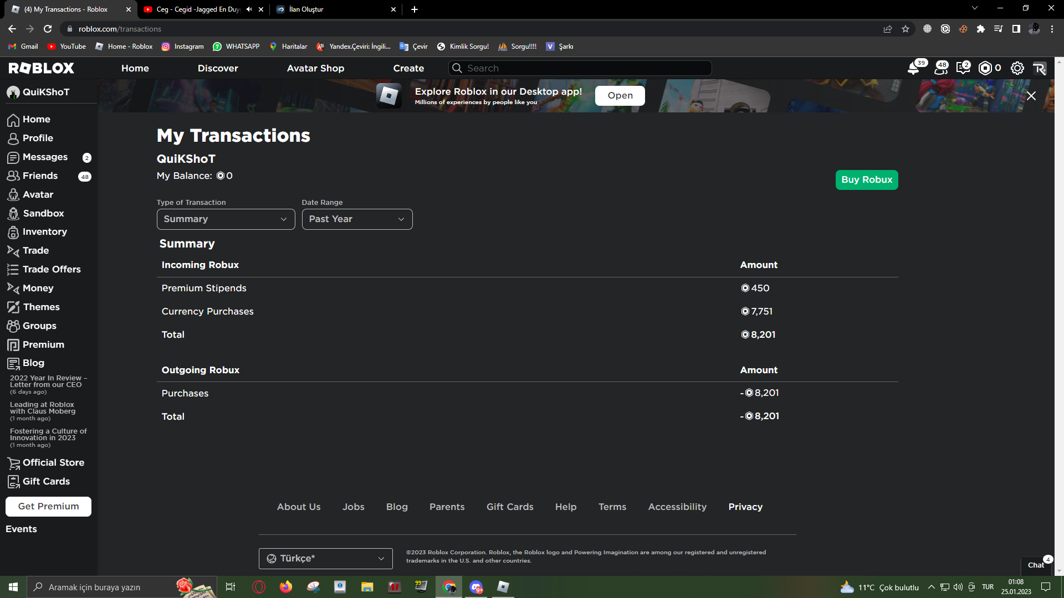Viewport: 1064px width, 598px height.
Task: Open the weather widget in taskbar
Action: (879, 587)
